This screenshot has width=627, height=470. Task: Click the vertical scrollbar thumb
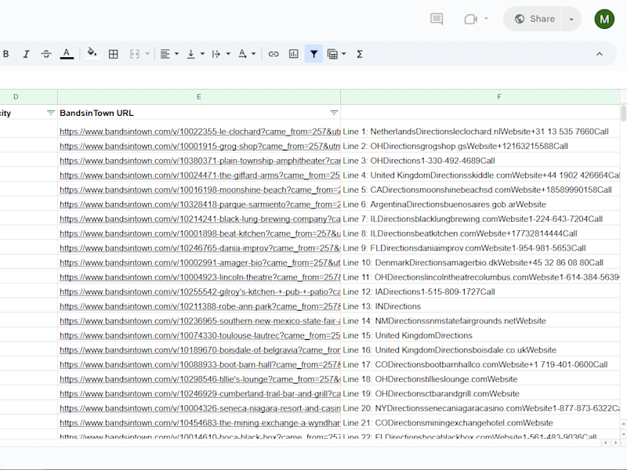click(x=623, y=113)
